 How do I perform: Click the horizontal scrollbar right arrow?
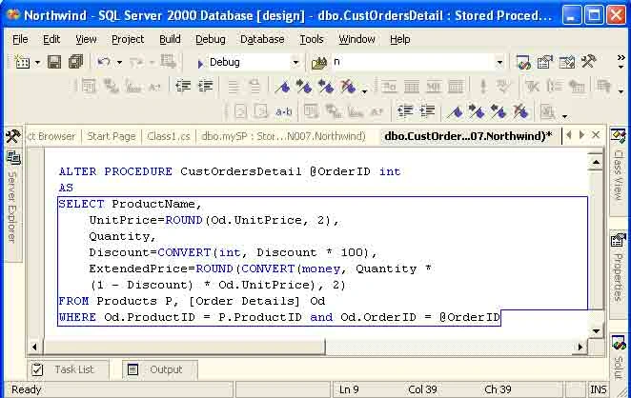coord(580,347)
